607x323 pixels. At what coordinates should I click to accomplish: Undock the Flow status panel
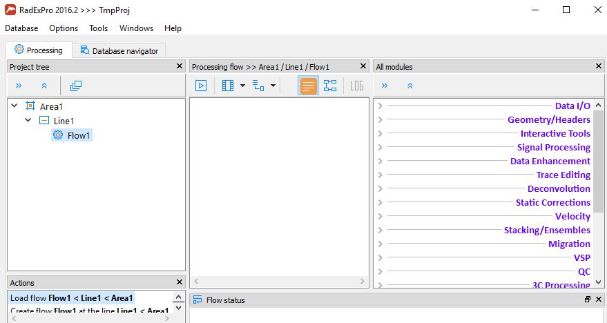(x=588, y=299)
